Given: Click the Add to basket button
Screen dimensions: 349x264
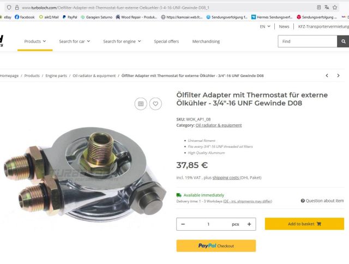Looking at the screenshot, I should coord(304,224).
